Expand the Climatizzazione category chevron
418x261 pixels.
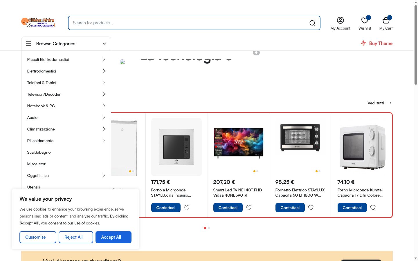tap(104, 129)
